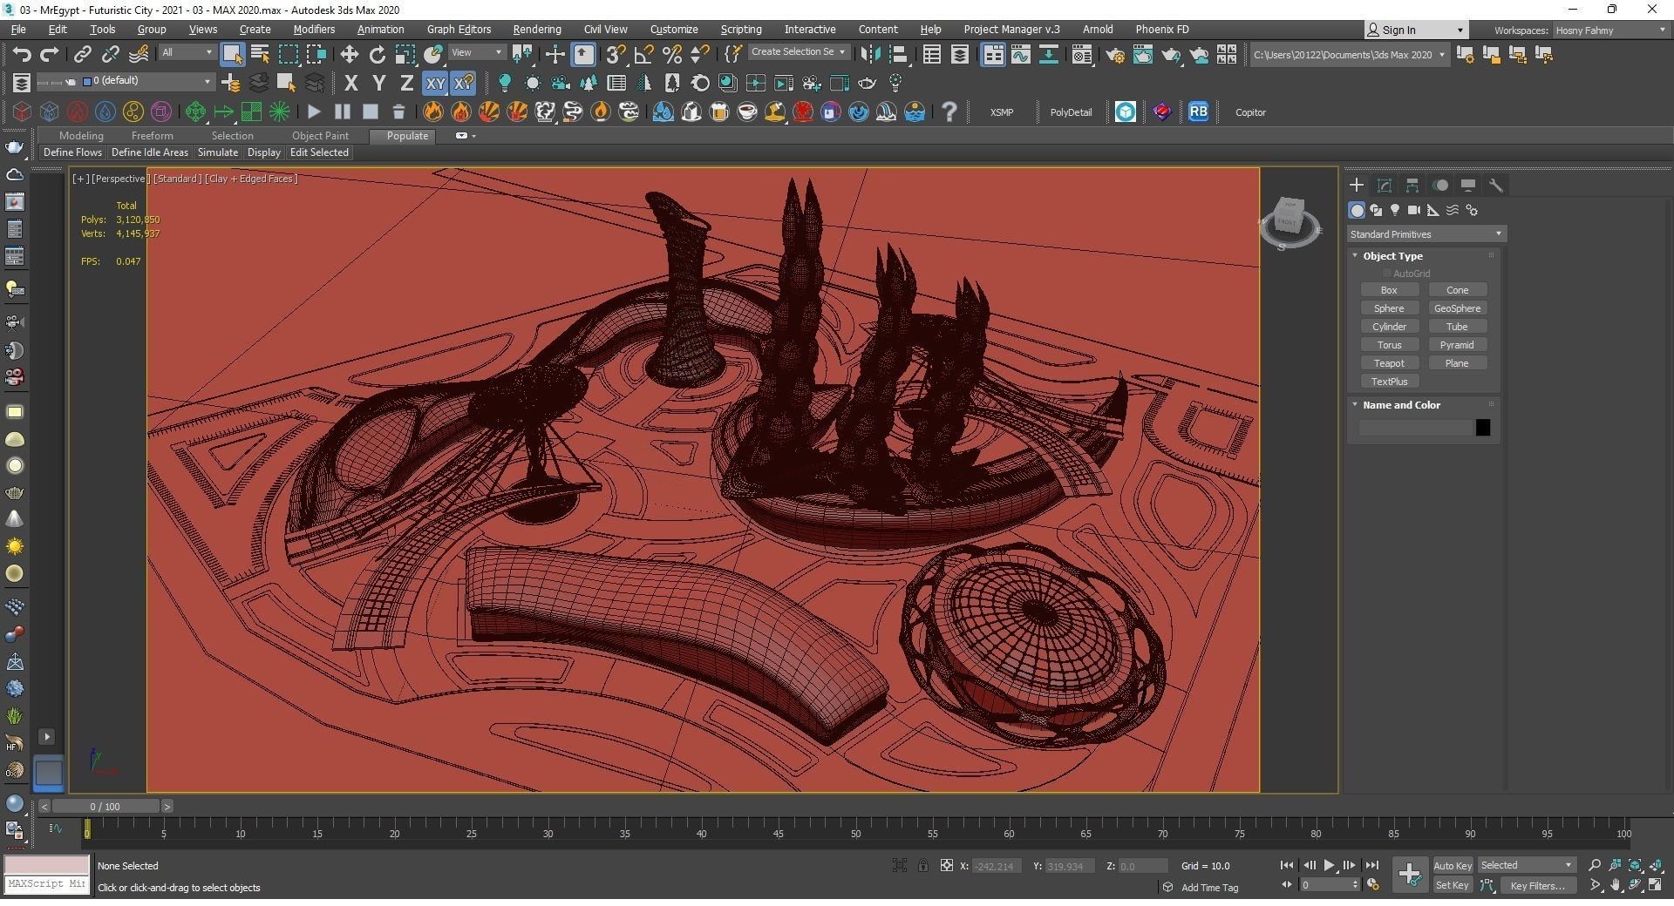This screenshot has width=1674, height=906.
Task: Click the Undo arrow in the main toolbar
Action: 21,55
